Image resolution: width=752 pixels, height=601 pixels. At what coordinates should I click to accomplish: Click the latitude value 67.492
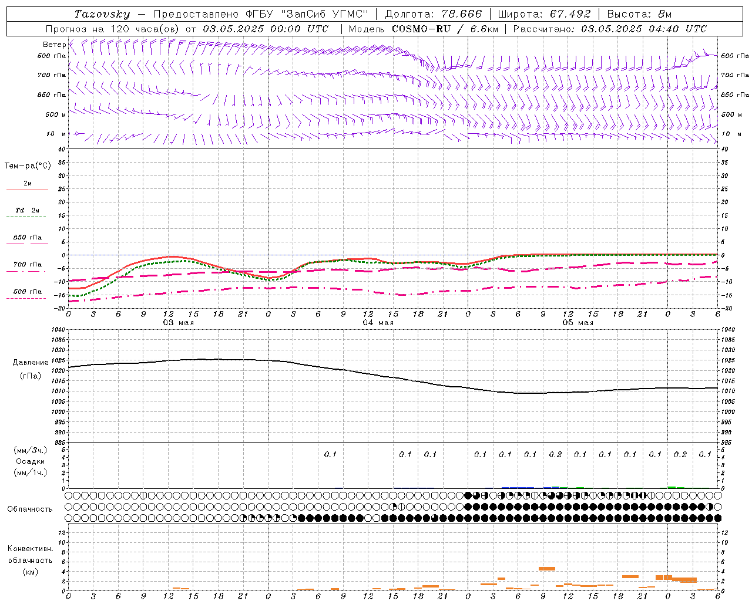570,14
